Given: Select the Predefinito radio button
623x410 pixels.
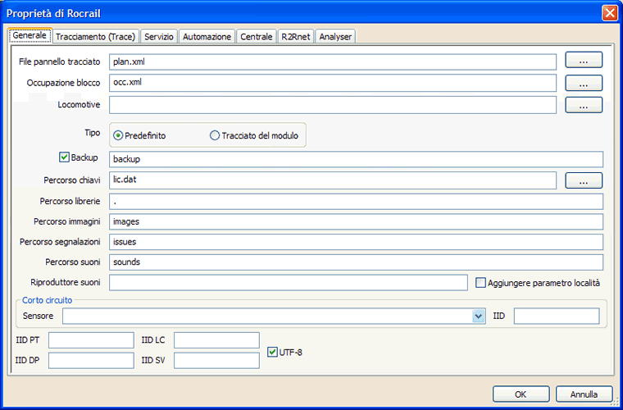Looking at the screenshot, I should pyautogui.click(x=119, y=135).
